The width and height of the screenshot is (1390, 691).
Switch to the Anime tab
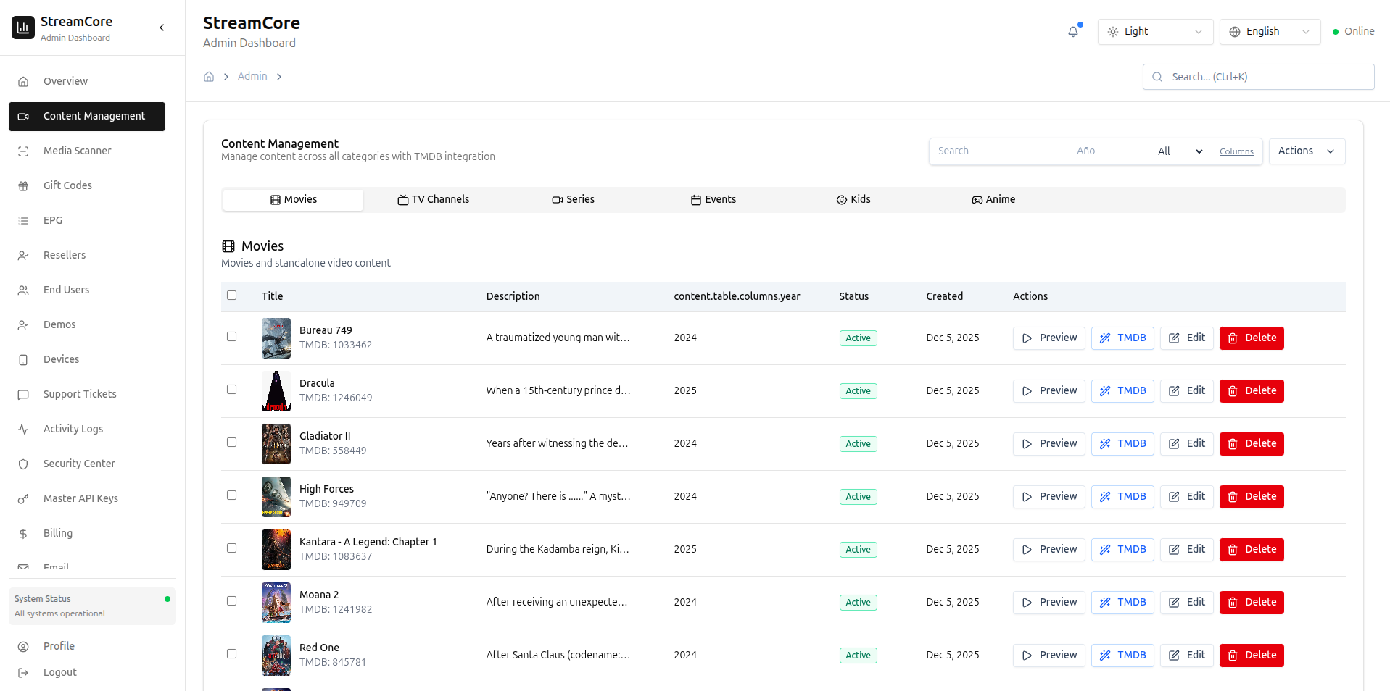(993, 200)
